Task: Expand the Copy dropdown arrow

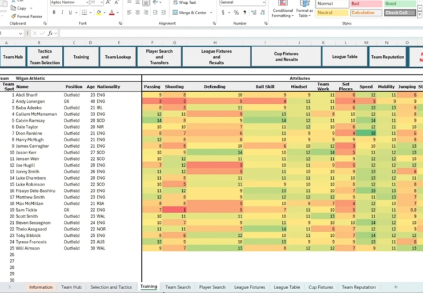Action: coord(31,8)
